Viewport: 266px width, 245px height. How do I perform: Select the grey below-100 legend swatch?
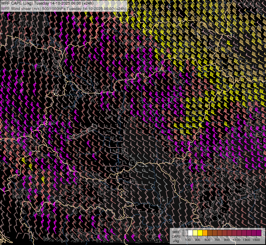(x=185, y=233)
